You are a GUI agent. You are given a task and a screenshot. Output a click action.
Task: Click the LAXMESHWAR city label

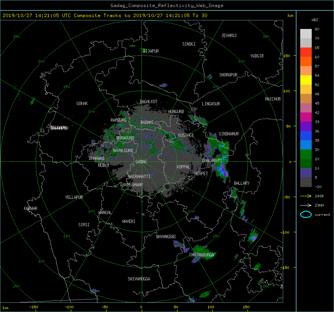(131, 185)
